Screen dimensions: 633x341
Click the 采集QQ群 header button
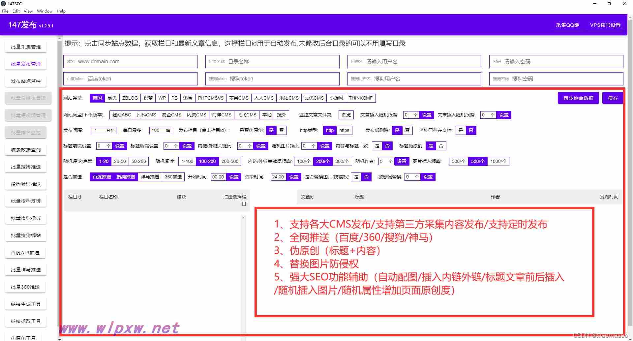pyautogui.click(x=567, y=25)
